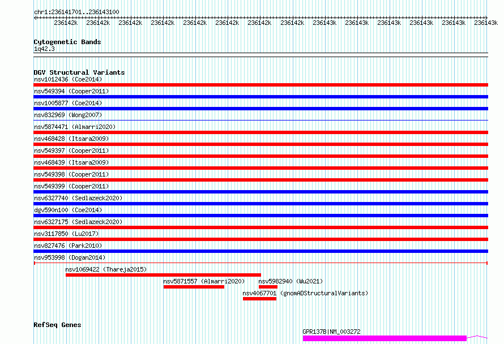The width and height of the screenshot is (504, 344).
Task: Click nsv468428 (Itsara2009) label
Action: pyautogui.click(x=71, y=139)
